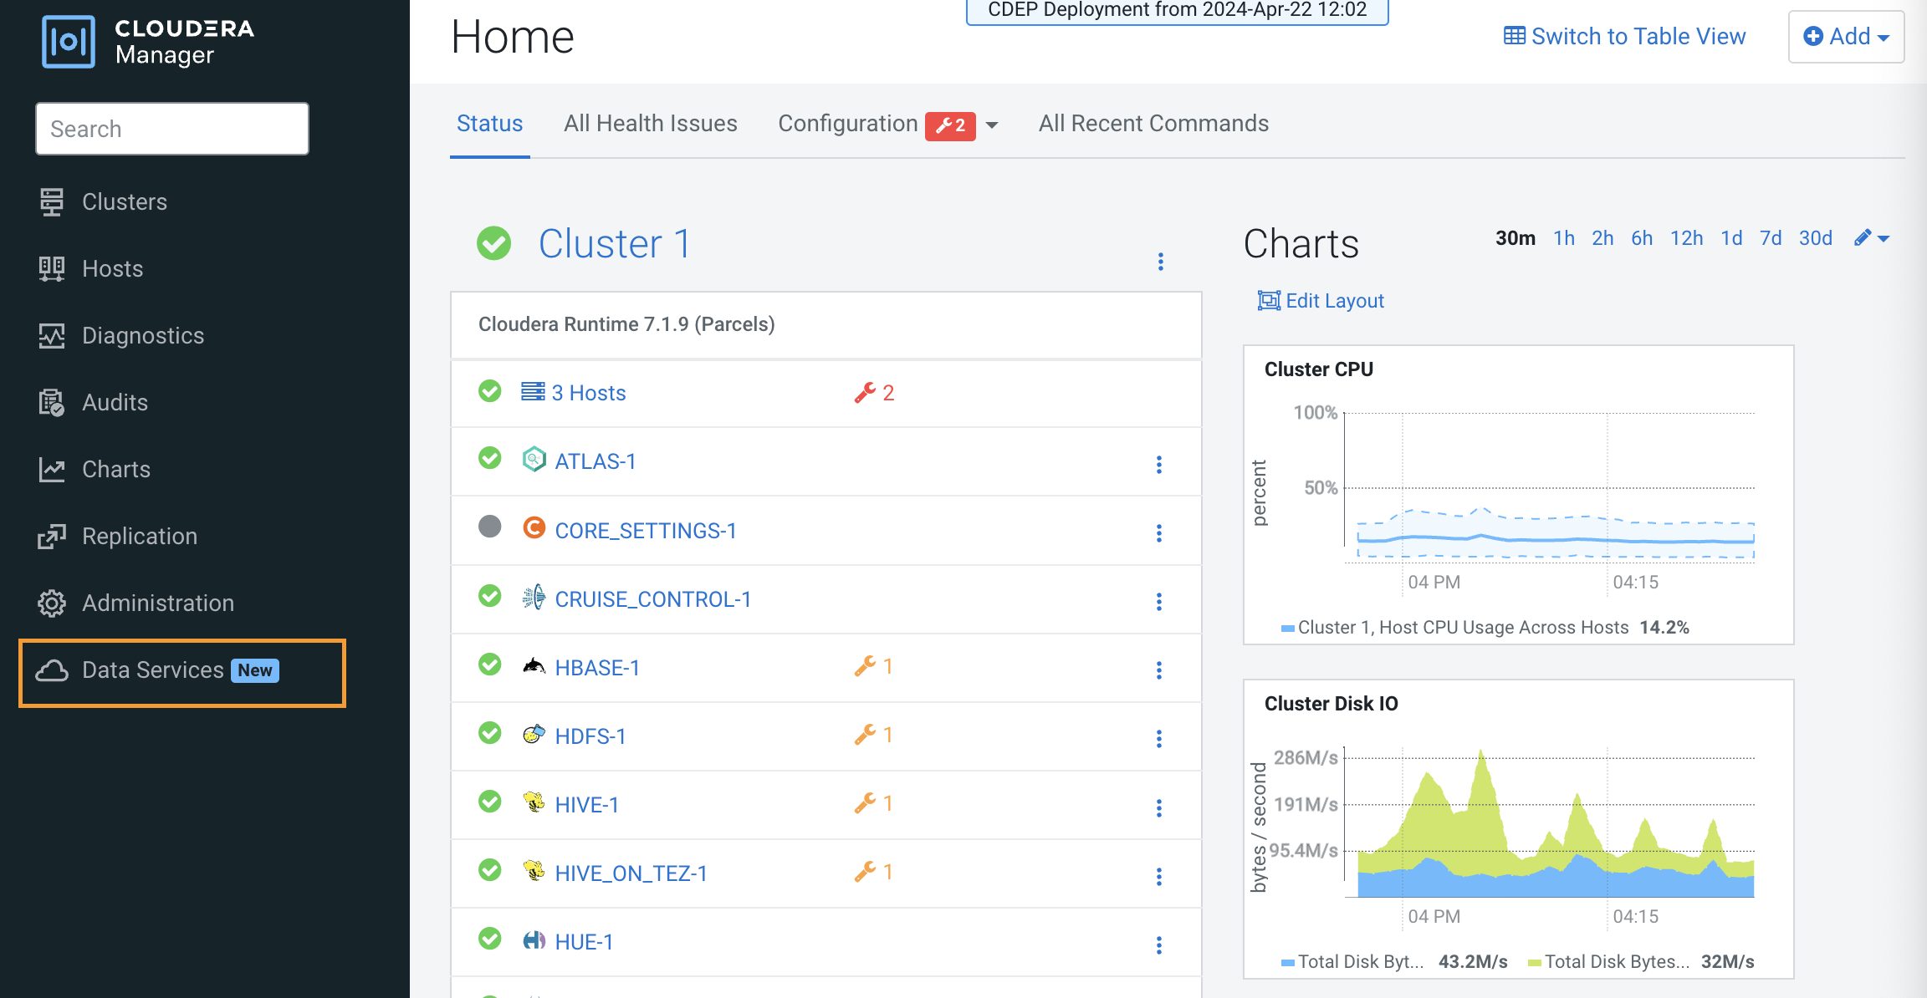
Task: Open the charts pencil edit dropdown
Action: coord(1871,238)
